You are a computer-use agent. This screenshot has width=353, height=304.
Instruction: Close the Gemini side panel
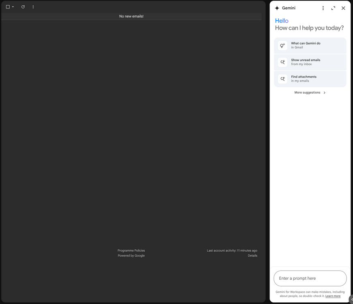coord(343,8)
